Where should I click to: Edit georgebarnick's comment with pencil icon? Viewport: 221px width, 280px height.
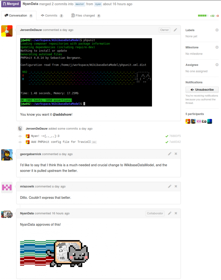(170, 154)
